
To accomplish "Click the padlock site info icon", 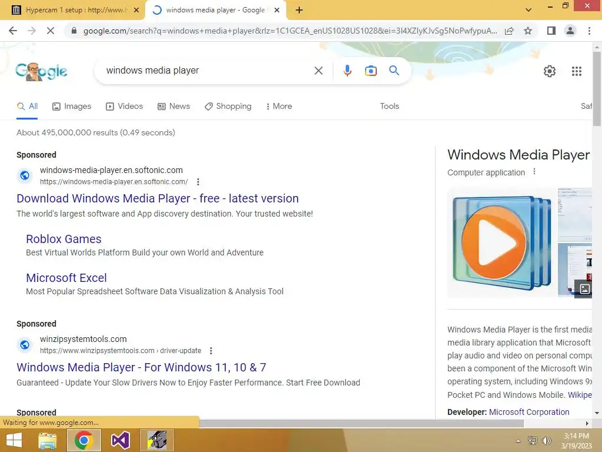I will 74,31.
